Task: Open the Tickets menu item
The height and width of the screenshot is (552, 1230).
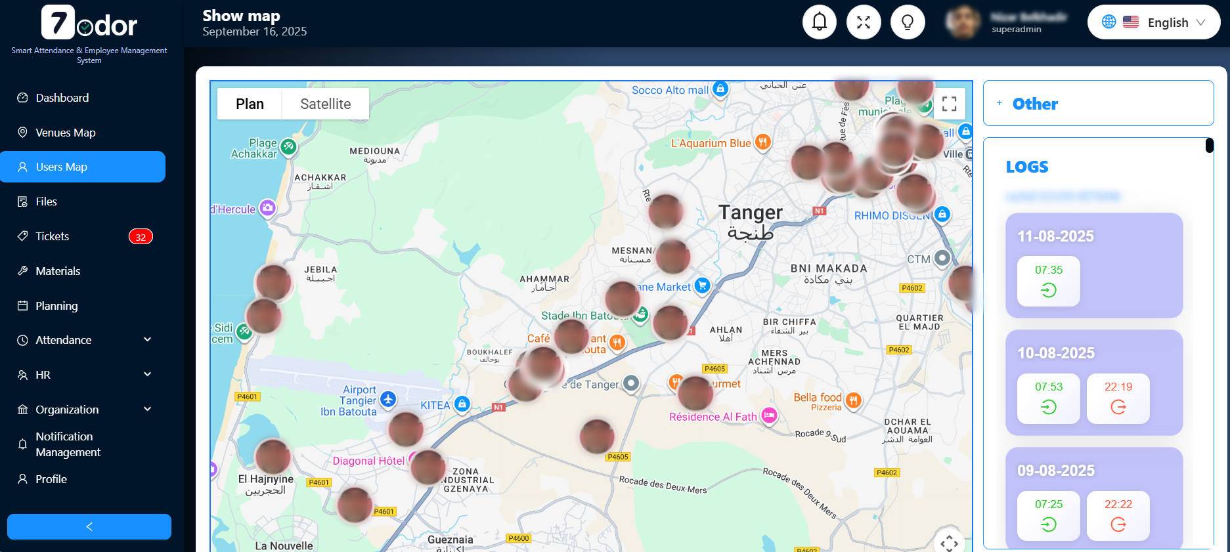Action: pyautogui.click(x=53, y=236)
